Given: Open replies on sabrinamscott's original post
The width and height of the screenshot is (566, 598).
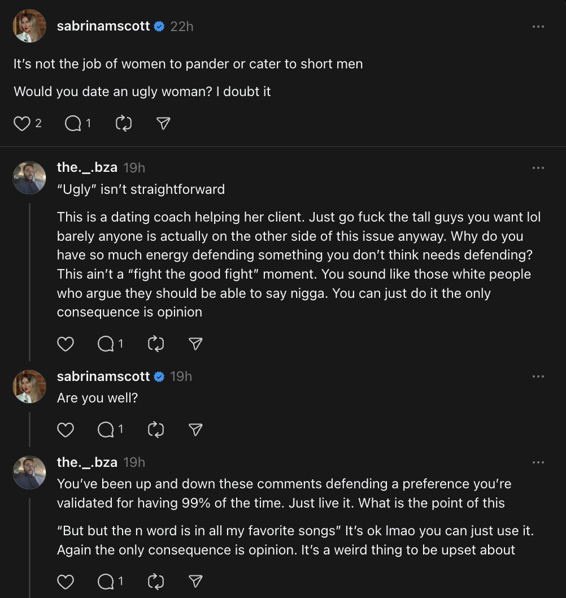Looking at the screenshot, I should pyautogui.click(x=73, y=123).
